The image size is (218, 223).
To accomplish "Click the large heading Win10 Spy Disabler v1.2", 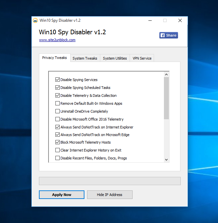I will click(72, 32).
